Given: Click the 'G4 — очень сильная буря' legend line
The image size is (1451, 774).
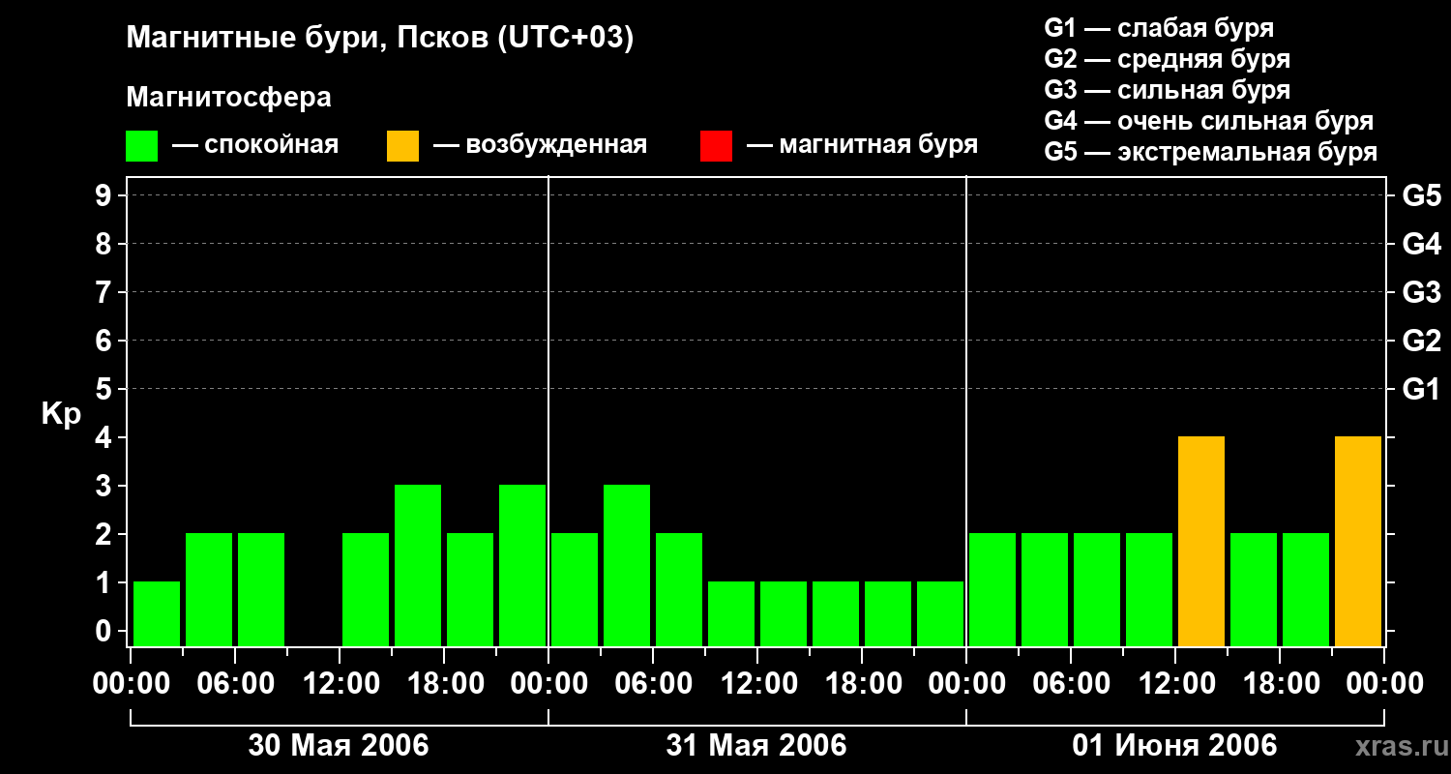Looking at the screenshot, I should 1209,121.
